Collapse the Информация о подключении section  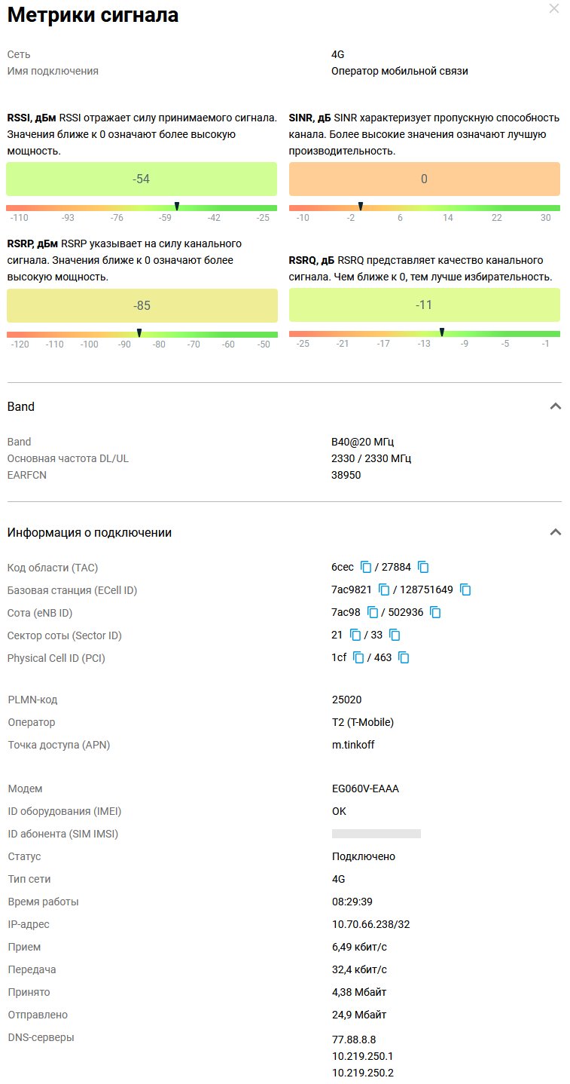(x=556, y=532)
